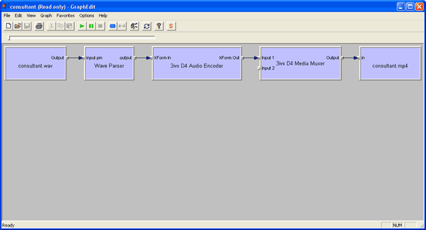Open the Edit menu
This screenshot has height=230, width=426.
[x=18, y=16]
